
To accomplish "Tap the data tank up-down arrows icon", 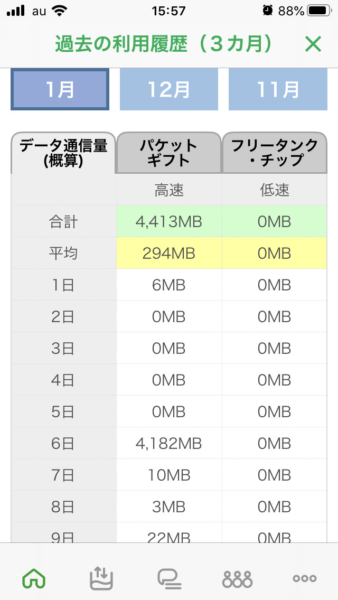I will click(x=101, y=578).
